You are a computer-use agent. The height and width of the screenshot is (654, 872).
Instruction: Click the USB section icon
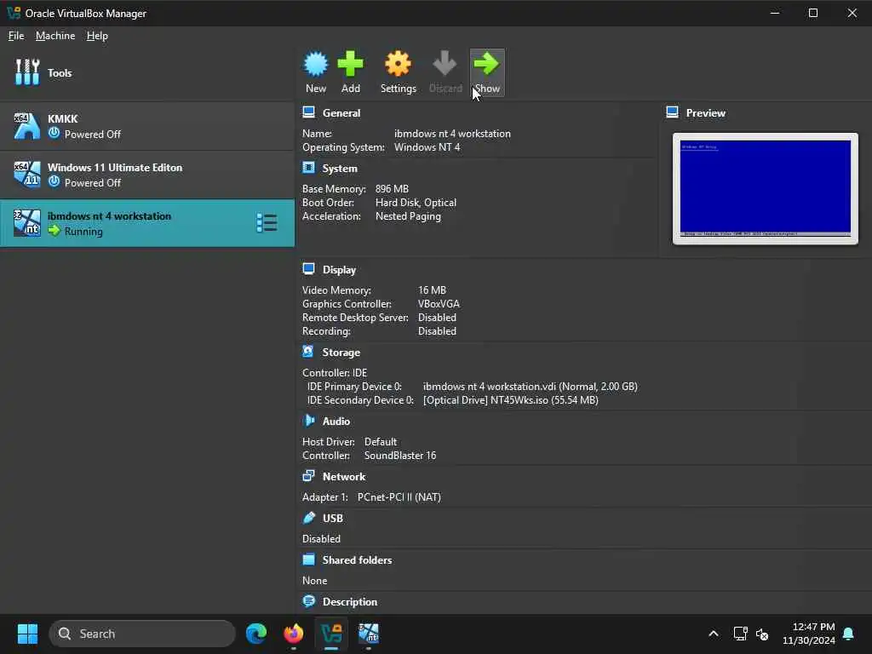pyautogui.click(x=308, y=518)
